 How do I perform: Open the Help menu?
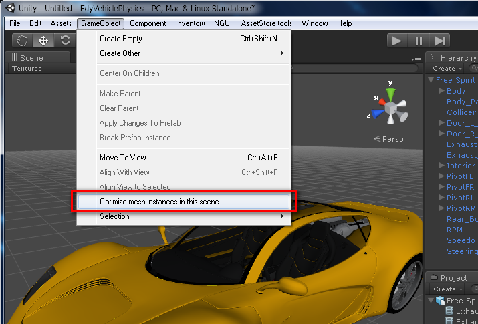tap(344, 23)
